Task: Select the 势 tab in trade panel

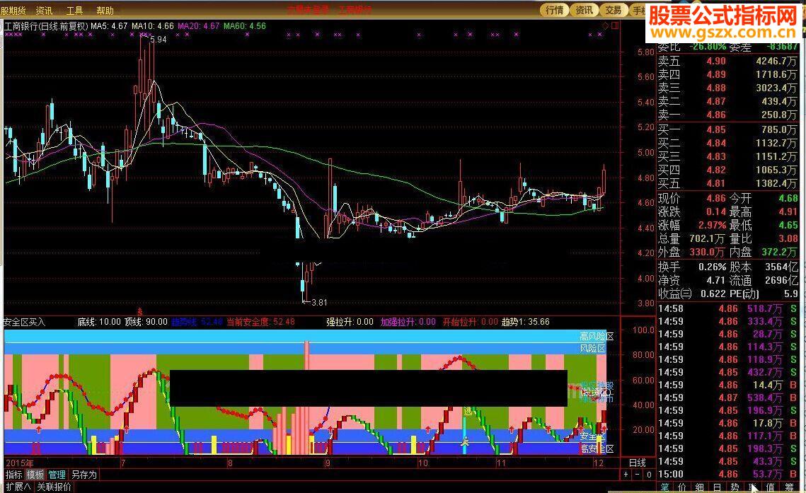Action: 735,487
